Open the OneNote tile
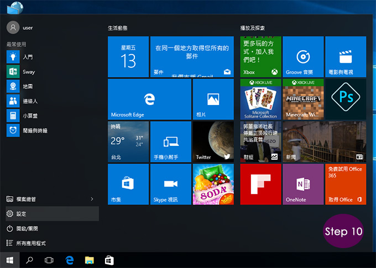Image resolution: width=376 pixels, height=268 pixels. click(x=303, y=185)
